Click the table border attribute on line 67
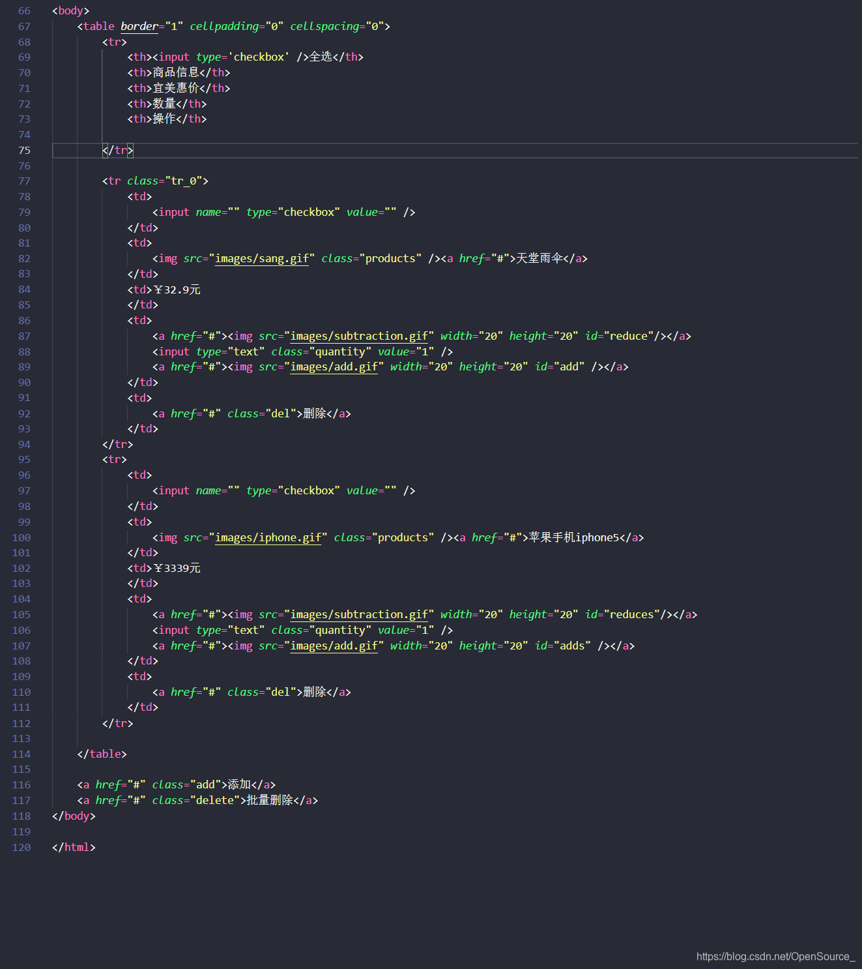The image size is (862, 969). point(152,26)
